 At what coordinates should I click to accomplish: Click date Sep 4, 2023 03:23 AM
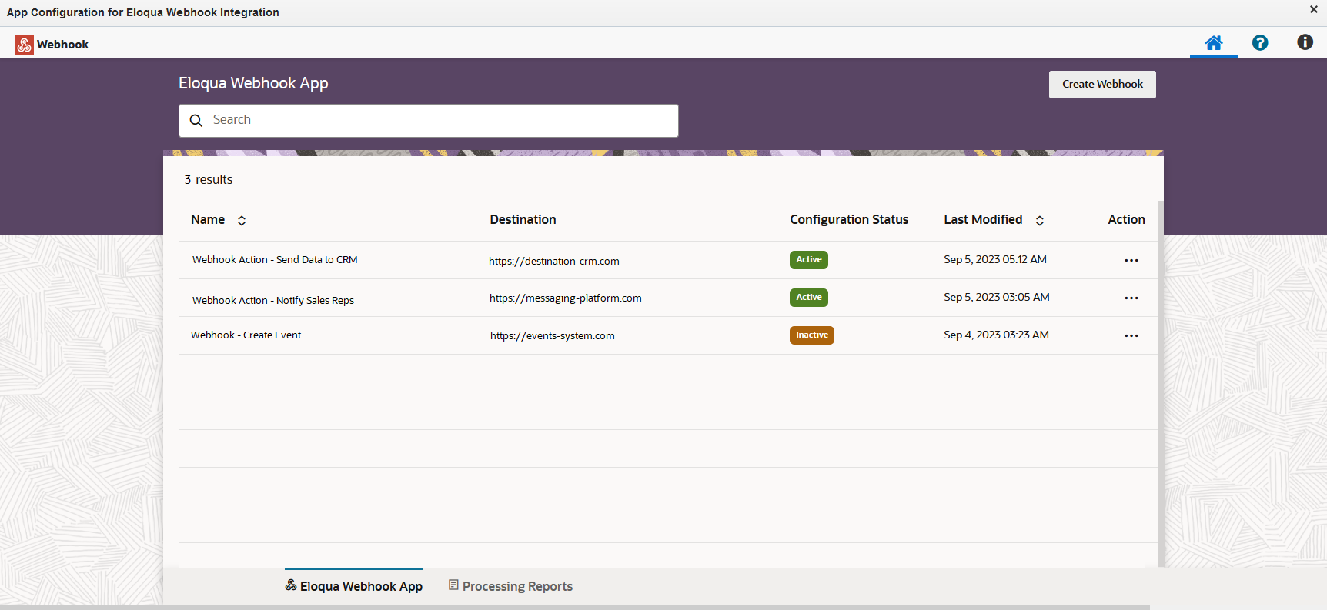[x=997, y=335]
